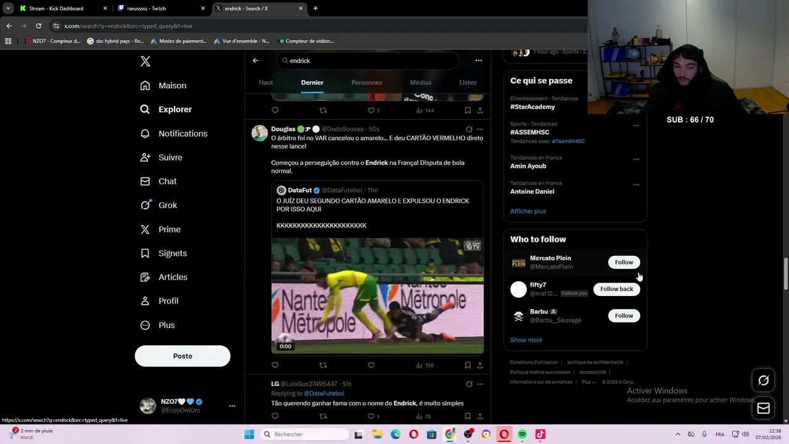Open Douglas post's three-dot menu
This screenshot has height=444, width=789.
click(x=480, y=129)
